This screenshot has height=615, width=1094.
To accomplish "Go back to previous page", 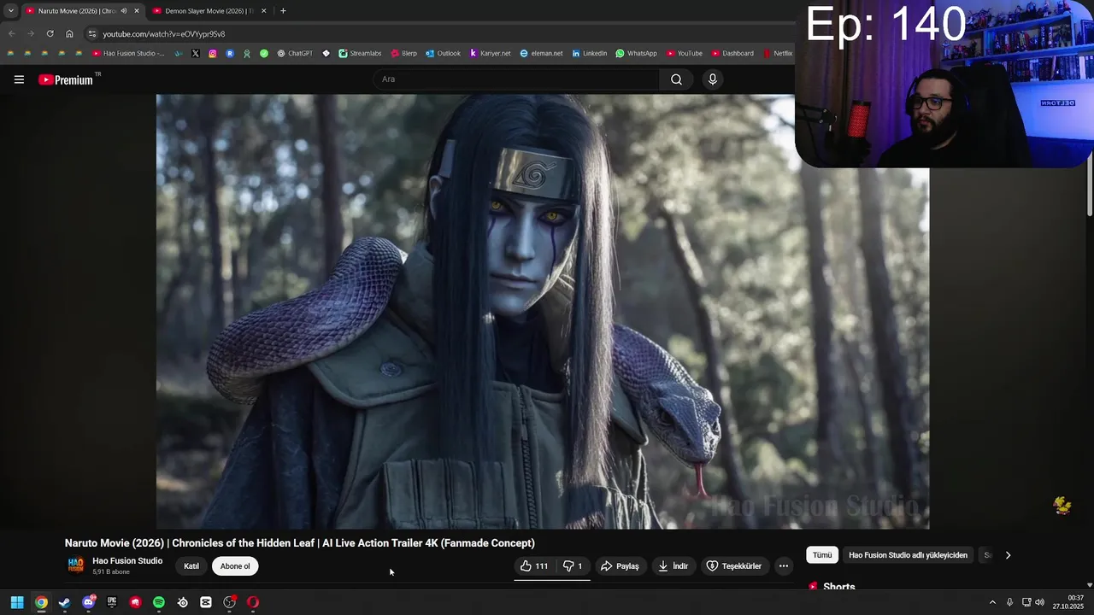I will 12,33.
